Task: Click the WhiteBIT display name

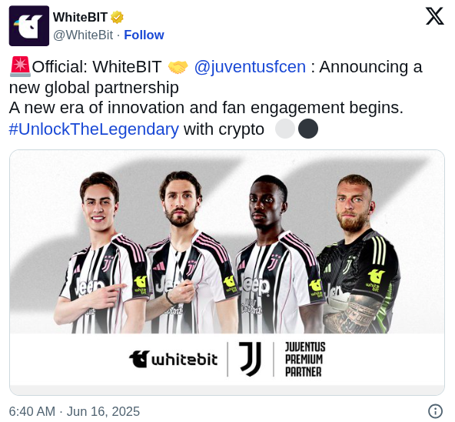Action: coord(81,17)
